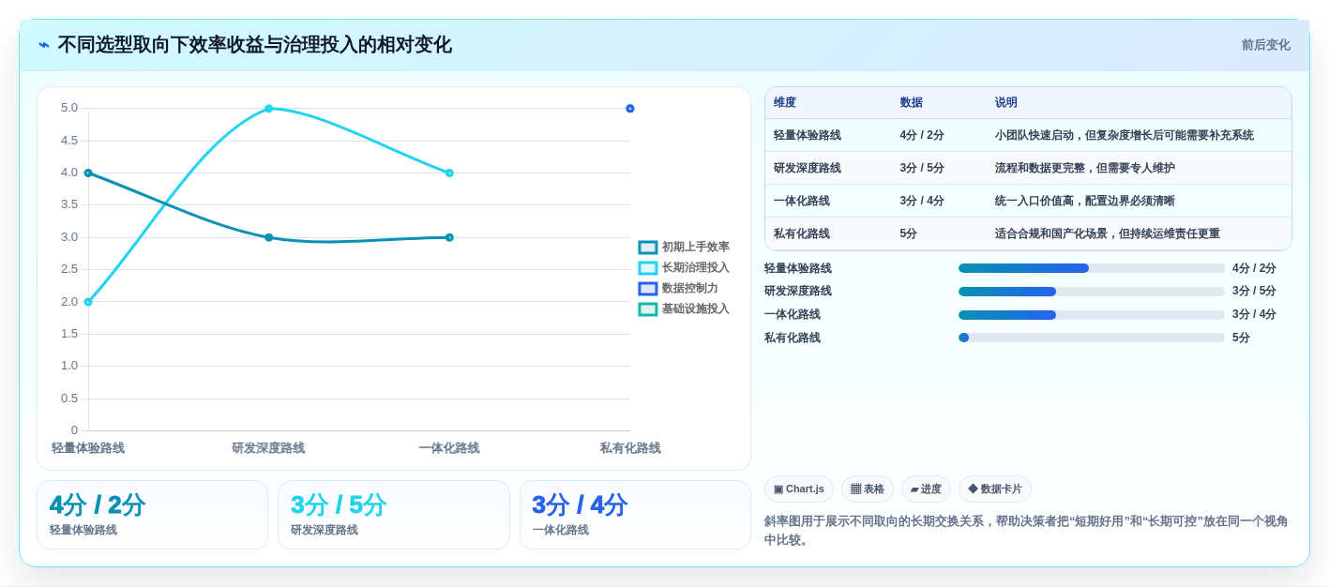Click the 斜率图 description paragraph
This screenshot has height=587, width=1329.
pyautogui.click(x=1026, y=531)
